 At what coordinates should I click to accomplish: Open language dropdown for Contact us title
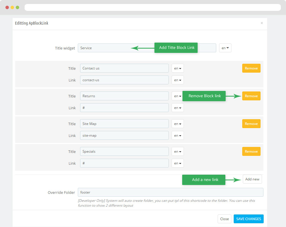pos(178,68)
